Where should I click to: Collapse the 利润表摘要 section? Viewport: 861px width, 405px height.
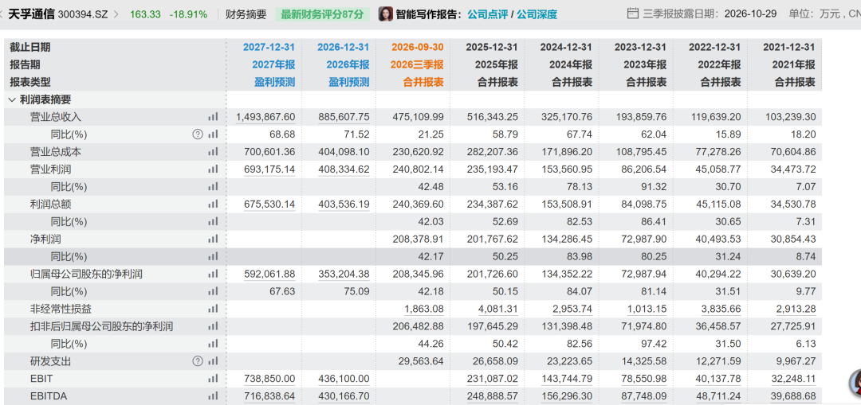(x=11, y=99)
